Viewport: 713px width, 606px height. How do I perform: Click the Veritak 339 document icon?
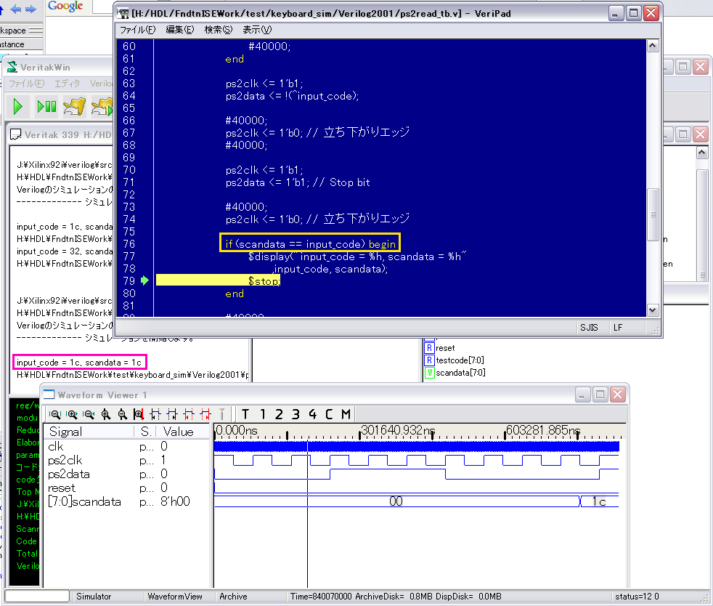click(x=16, y=134)
